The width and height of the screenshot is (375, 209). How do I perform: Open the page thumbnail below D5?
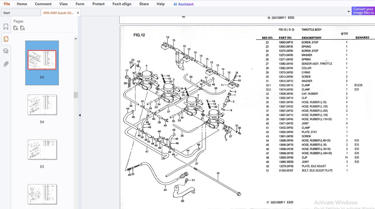(x=42, y=194)
